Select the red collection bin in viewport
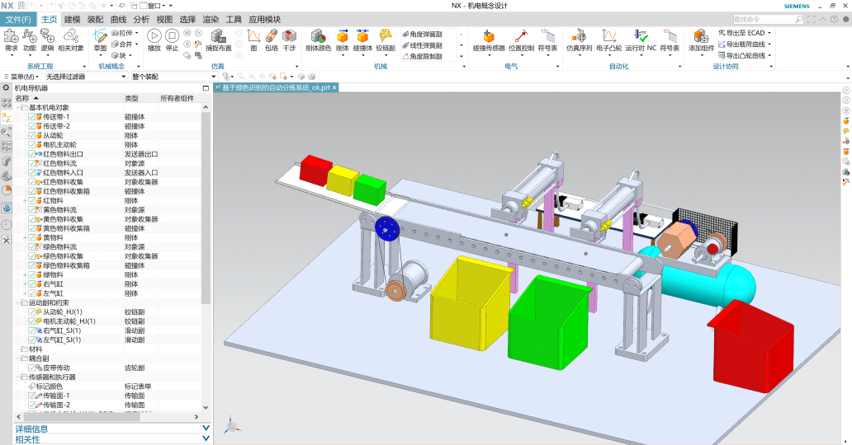 pyautogui.click(x=750, y=347)
